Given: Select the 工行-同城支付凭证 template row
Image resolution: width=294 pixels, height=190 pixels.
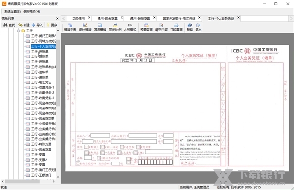Looking at the screenshot, I should pos(44,41).
